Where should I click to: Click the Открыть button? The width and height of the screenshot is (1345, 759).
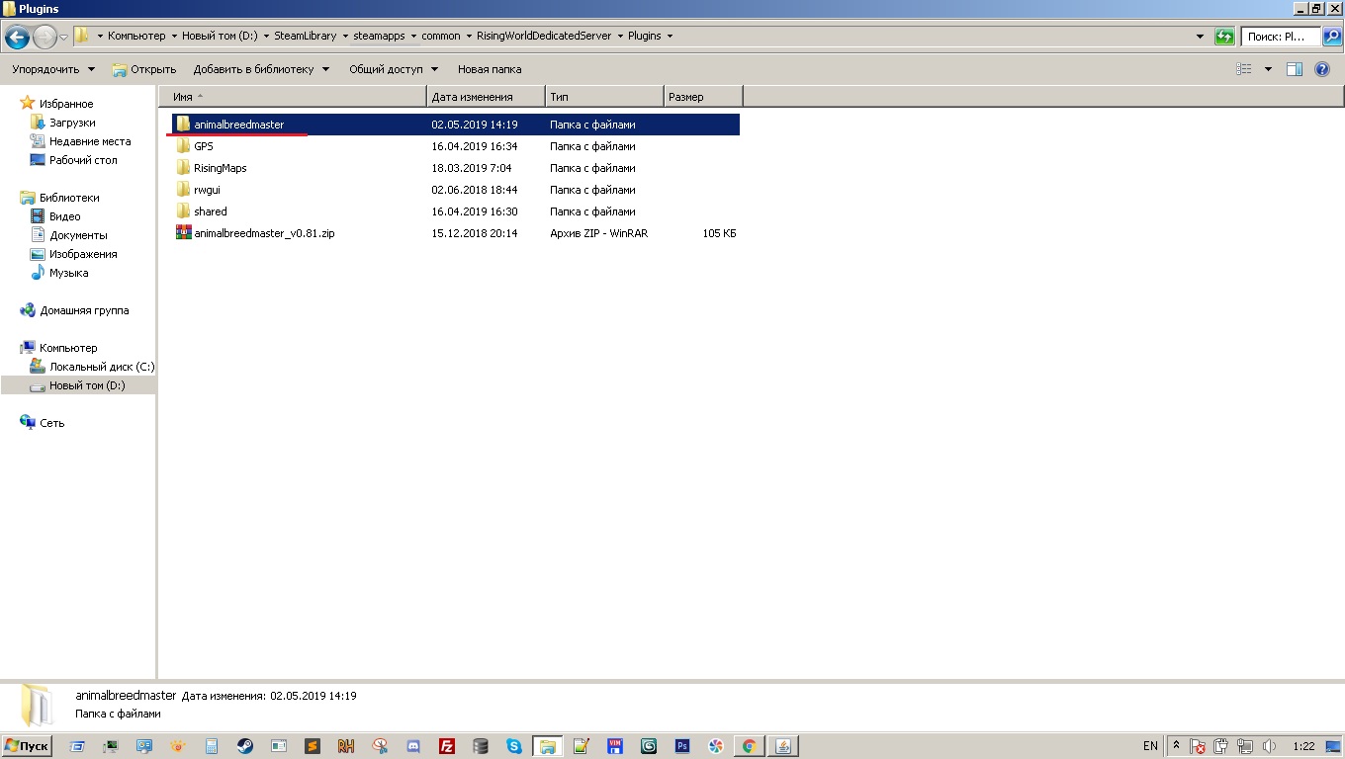tap(144, 69)
